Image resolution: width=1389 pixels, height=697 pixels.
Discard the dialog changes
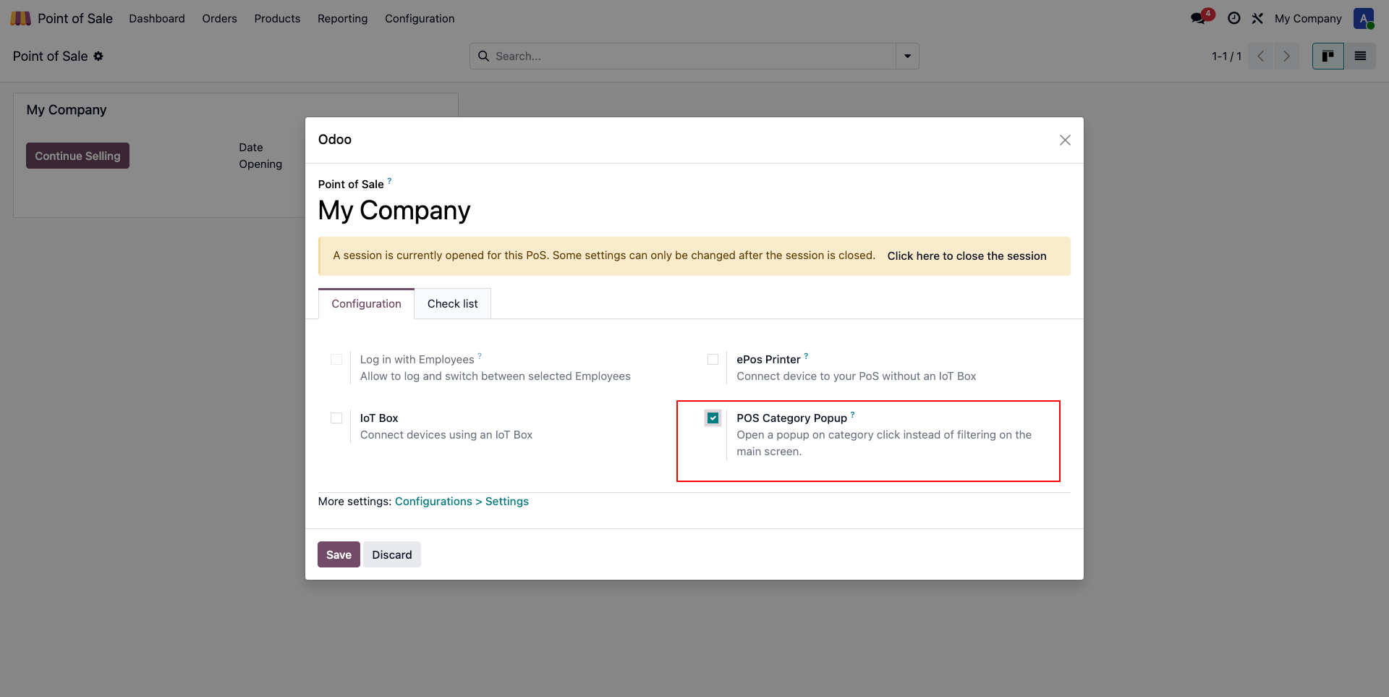coord(391,554)
